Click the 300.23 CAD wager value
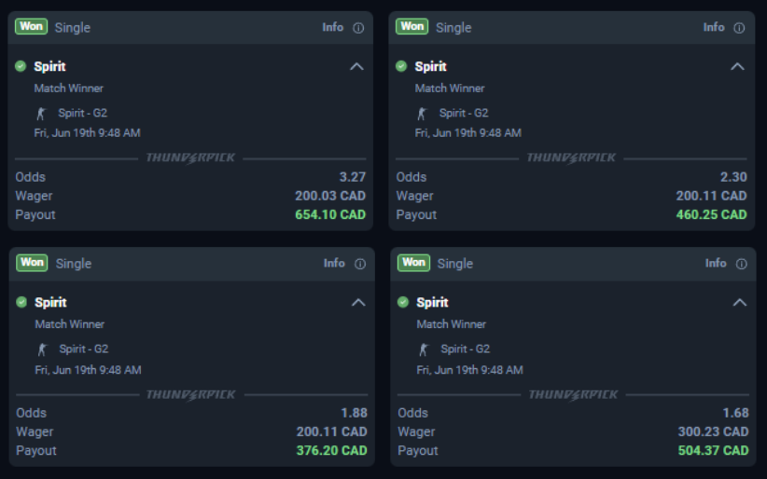The height and width of the screenshot is (479, 767). [713, 432]
